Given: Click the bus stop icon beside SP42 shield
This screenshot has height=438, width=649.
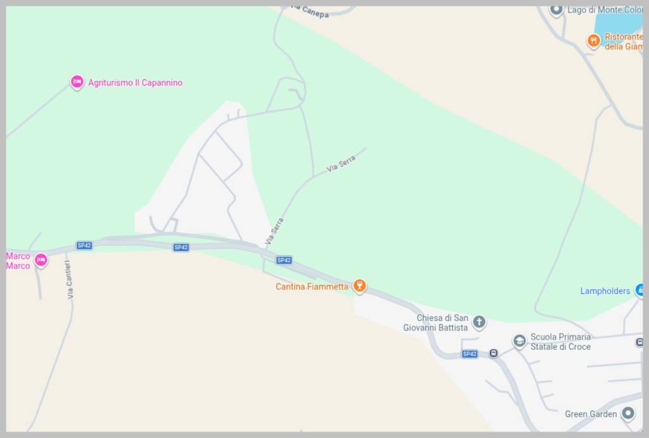Looking at the screenshot, I should click(x=493, y=353).
